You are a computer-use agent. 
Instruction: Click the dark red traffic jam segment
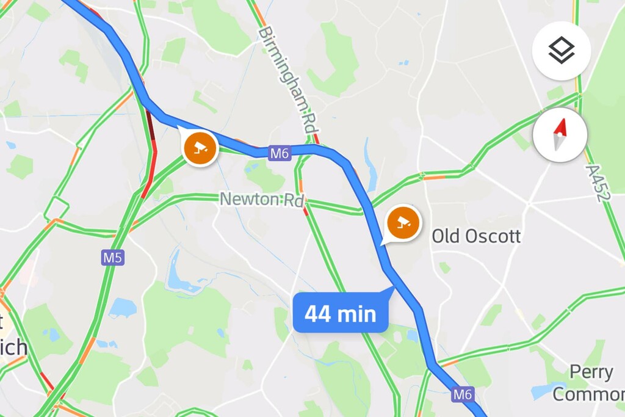[151, 125]
